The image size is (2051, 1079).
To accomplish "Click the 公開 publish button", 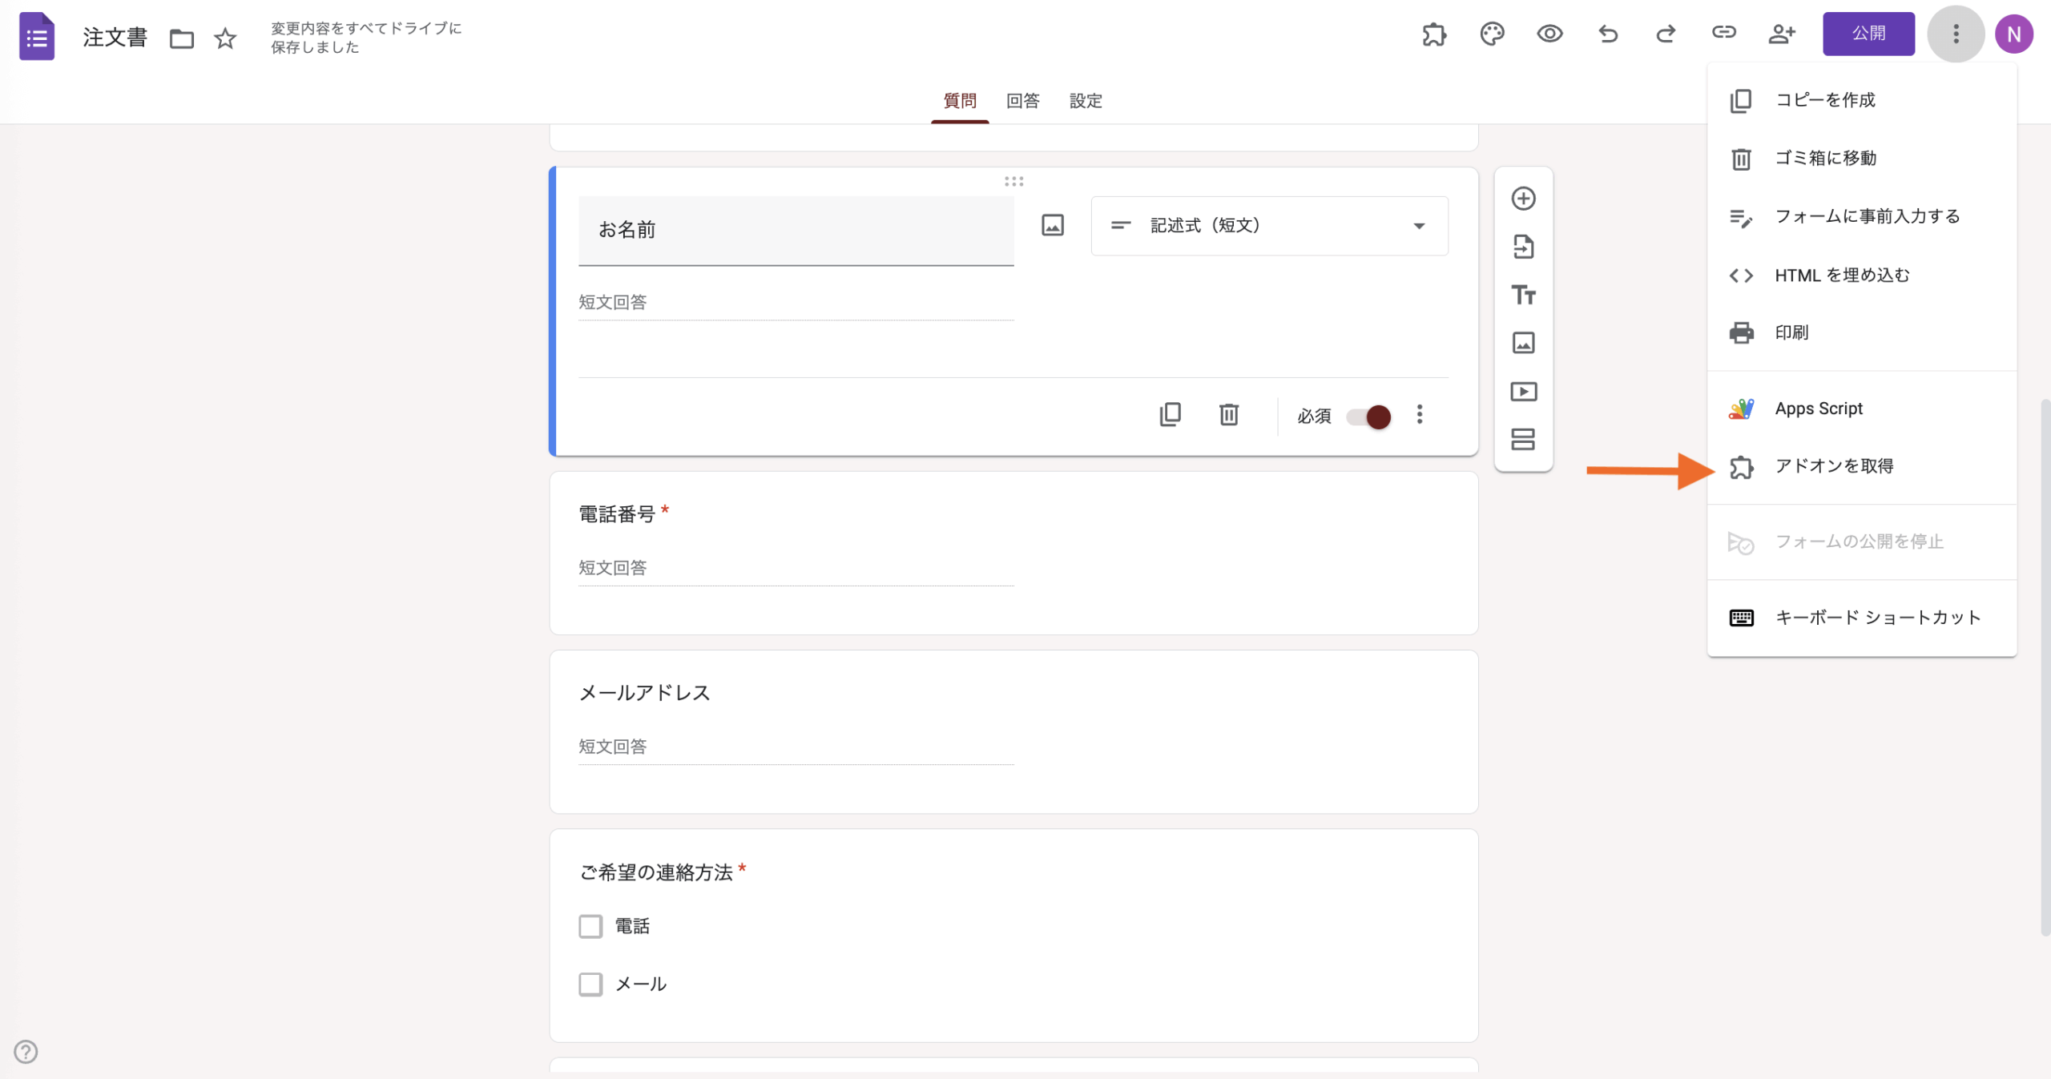I will [1868, 34].
